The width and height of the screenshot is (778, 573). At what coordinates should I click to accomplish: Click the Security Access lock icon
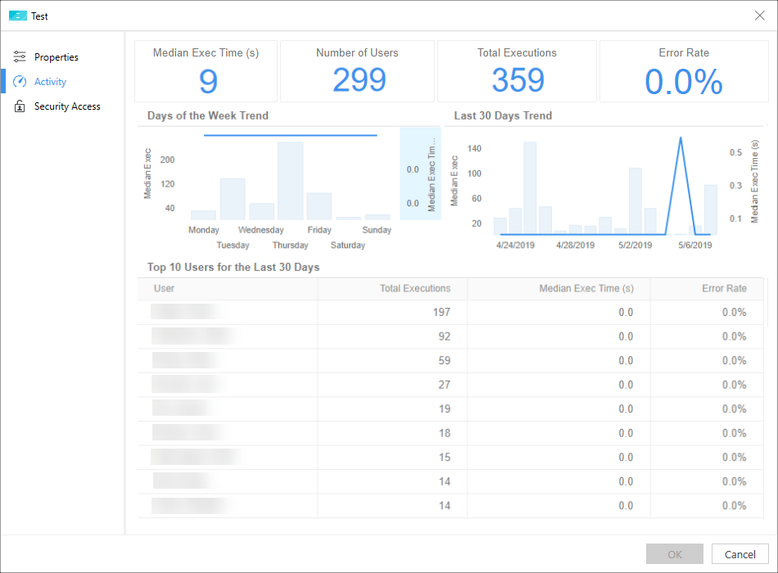point(20,106)
